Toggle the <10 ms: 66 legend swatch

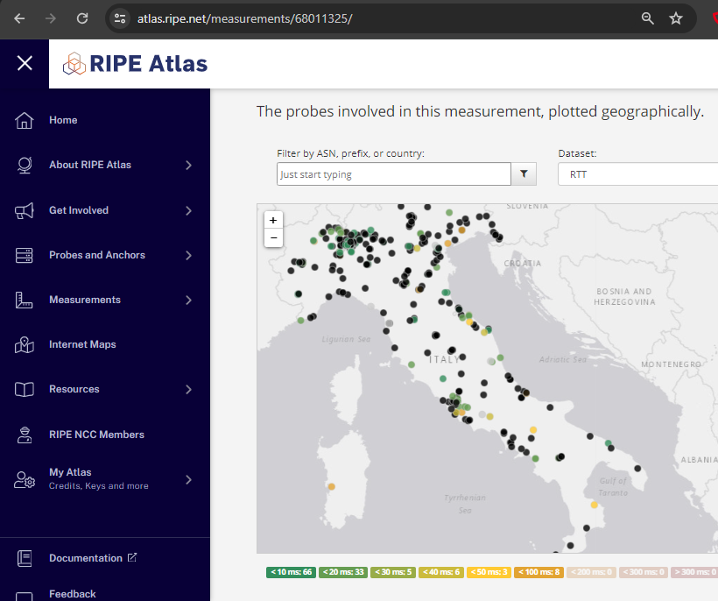tap(291, 572)
